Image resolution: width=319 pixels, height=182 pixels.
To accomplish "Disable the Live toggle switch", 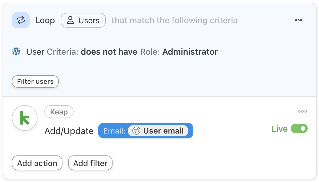I will [299, 128].
